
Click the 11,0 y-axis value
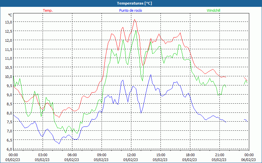click(x=8, y=58)
